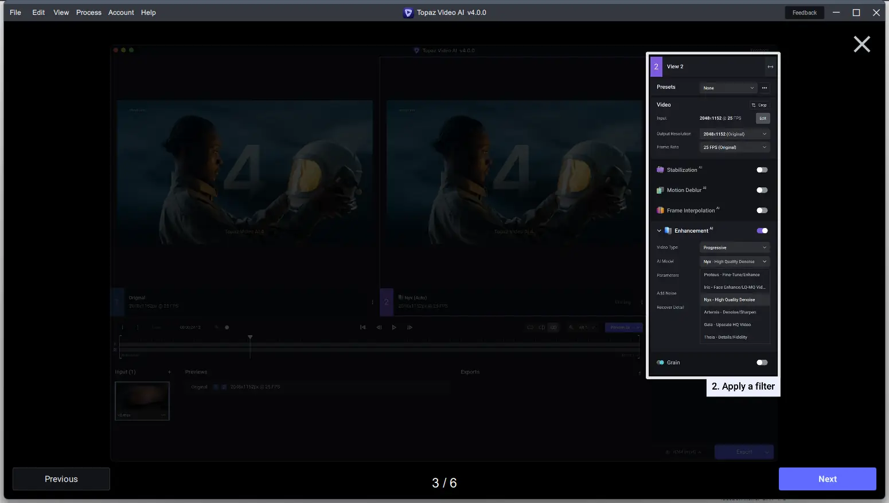This screenshot has height=503, width=889.
Task: Click the dimmed Preview button
Action: point(623,328)
